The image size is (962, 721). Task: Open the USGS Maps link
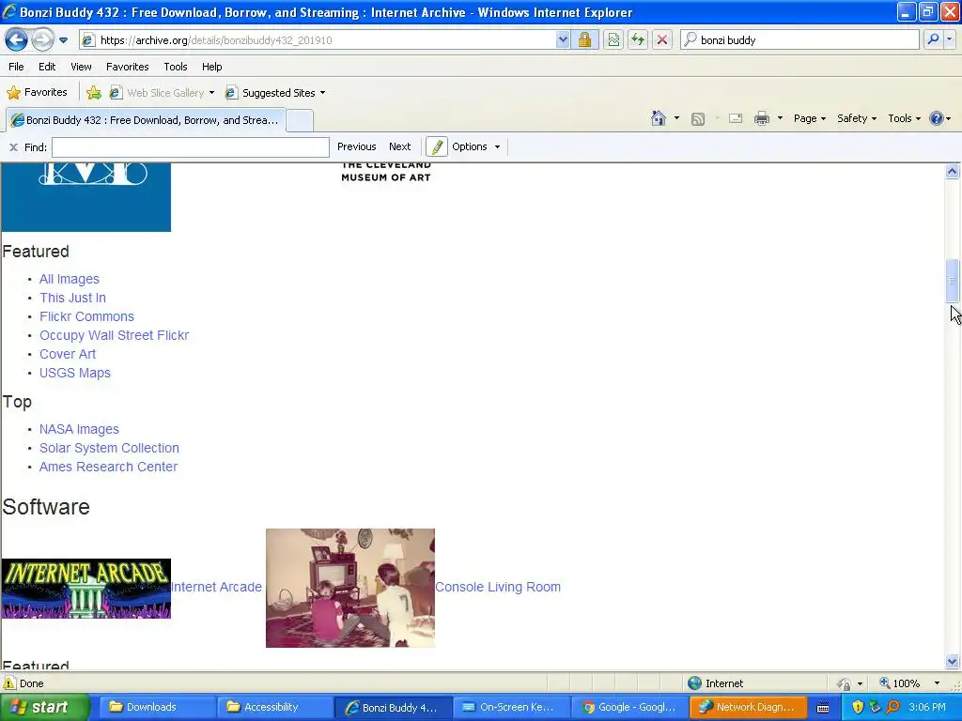75,373
